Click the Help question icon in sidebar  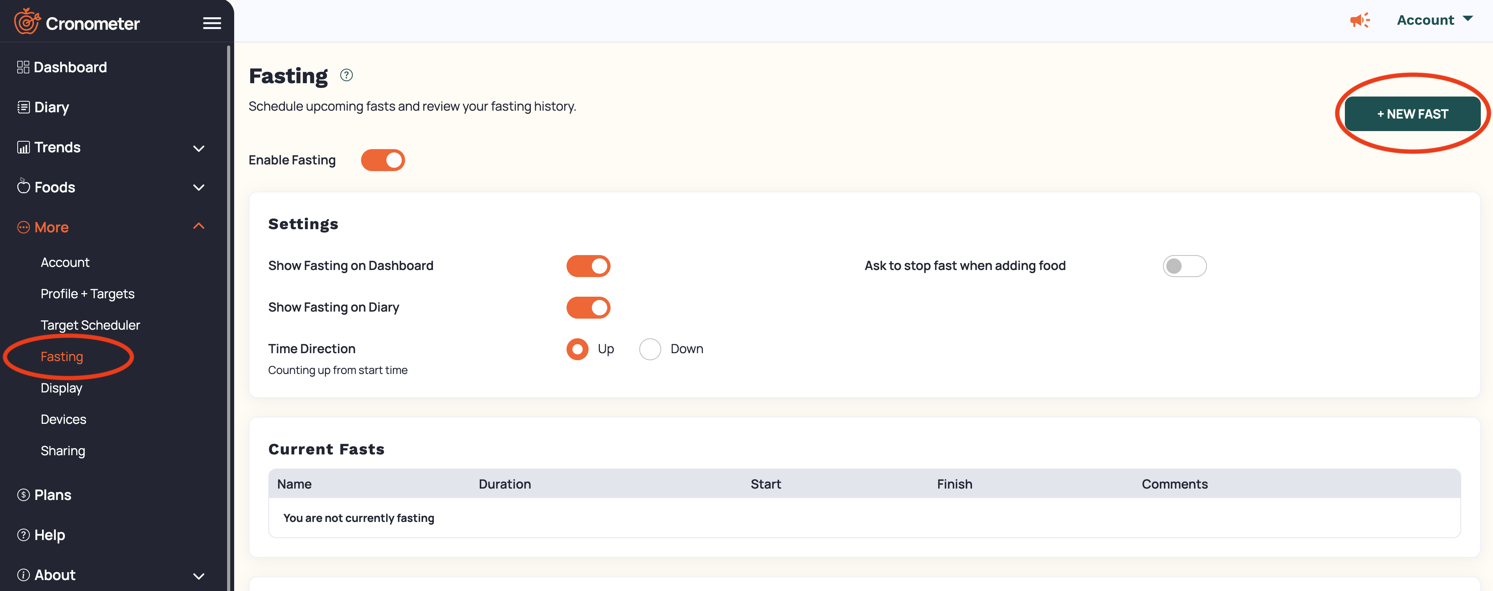(23, 535)
